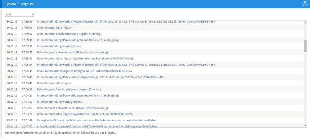
Task: Click the event list scrollbar thumb
Action: coord(305,46)
